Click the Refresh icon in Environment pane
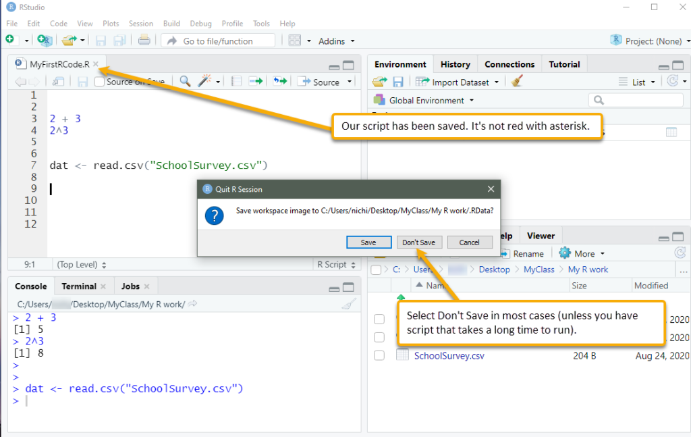This screenshot has width=691, height=437. coord(673,81)
